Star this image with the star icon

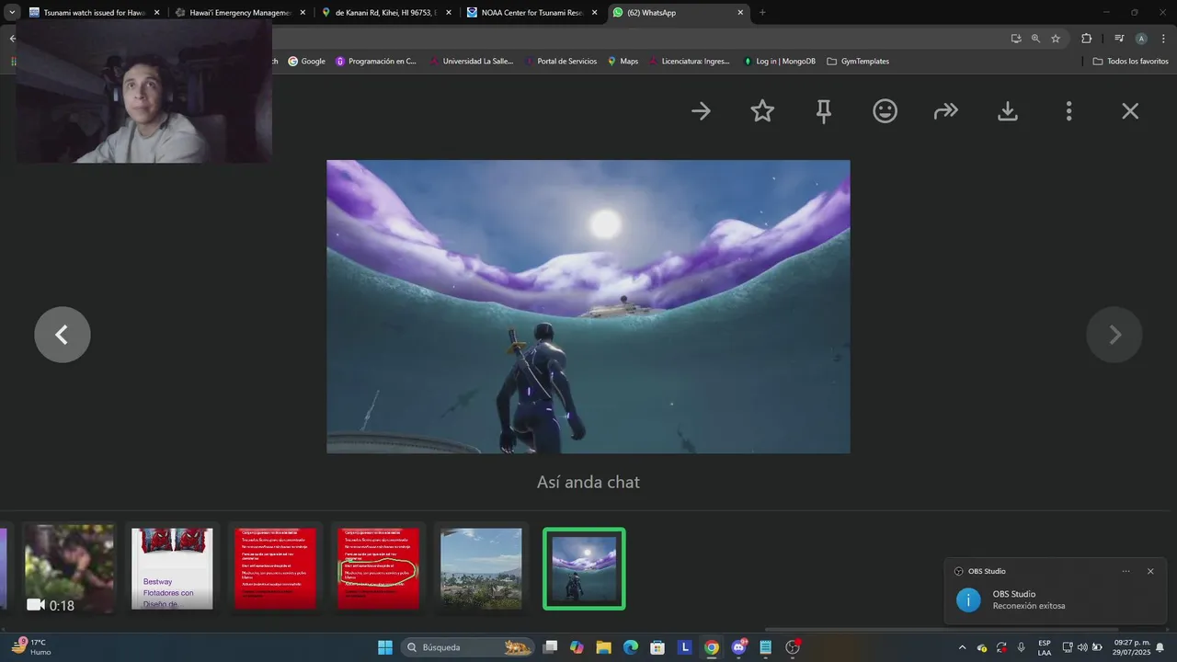(x=762, y=111)
